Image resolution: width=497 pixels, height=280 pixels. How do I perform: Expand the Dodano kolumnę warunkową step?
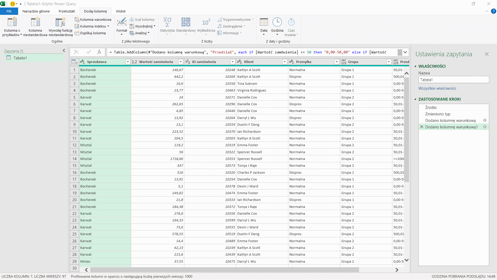click(486, 120)
